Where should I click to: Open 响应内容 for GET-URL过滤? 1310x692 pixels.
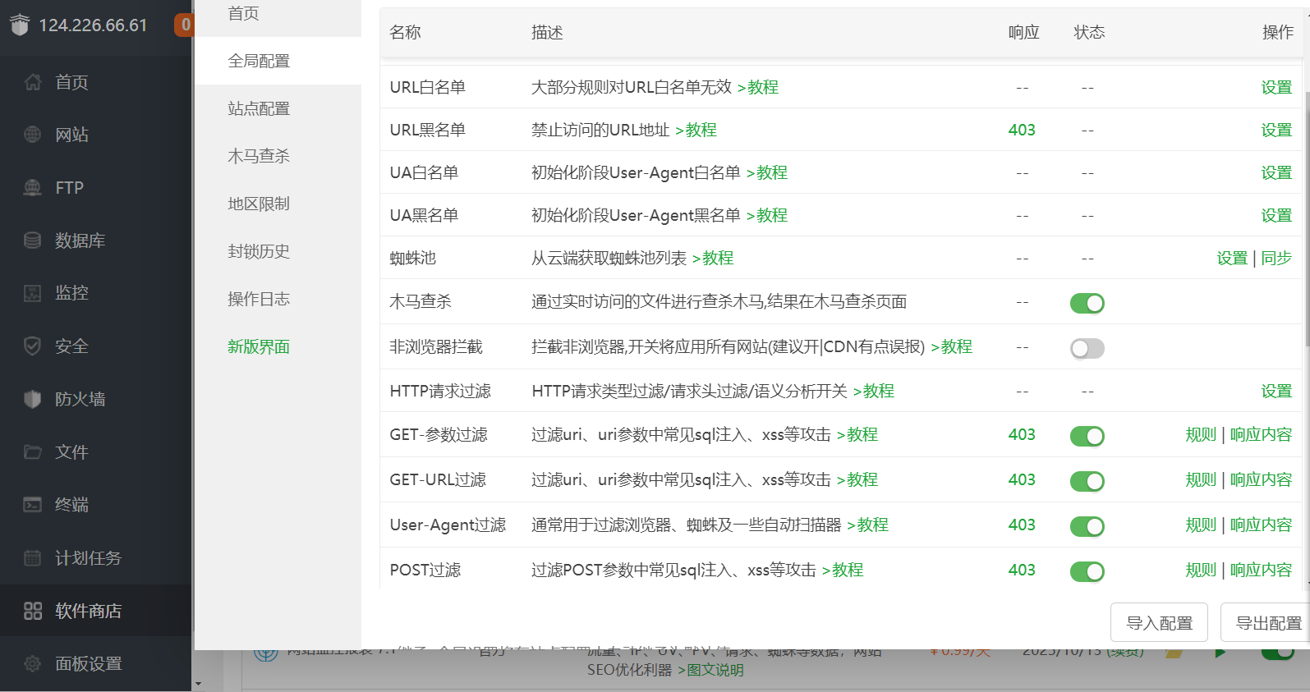click(x=1261, y=479)
